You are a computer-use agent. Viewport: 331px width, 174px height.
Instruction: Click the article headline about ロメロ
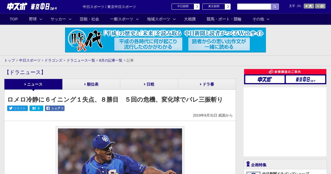pos(115,99)
